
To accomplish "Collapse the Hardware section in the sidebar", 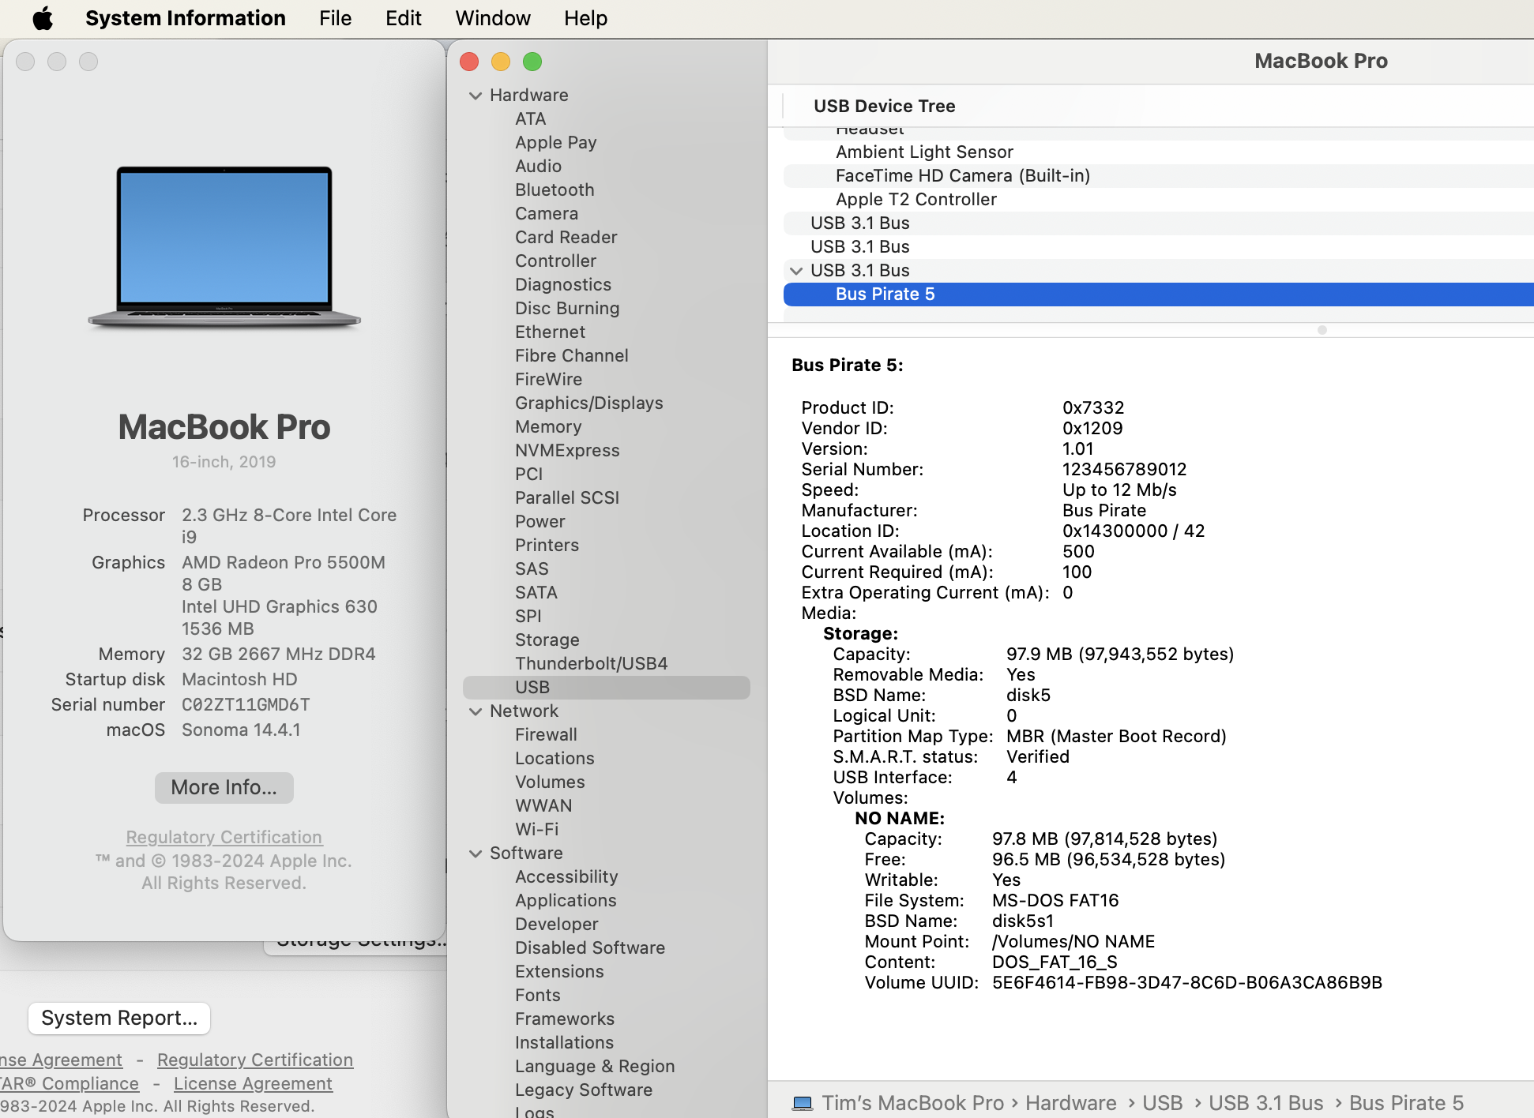I will pyautogui.click(x=476, y=96).
